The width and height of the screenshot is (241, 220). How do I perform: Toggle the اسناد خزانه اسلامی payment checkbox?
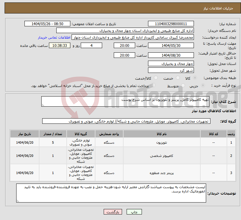click(153, 85)
